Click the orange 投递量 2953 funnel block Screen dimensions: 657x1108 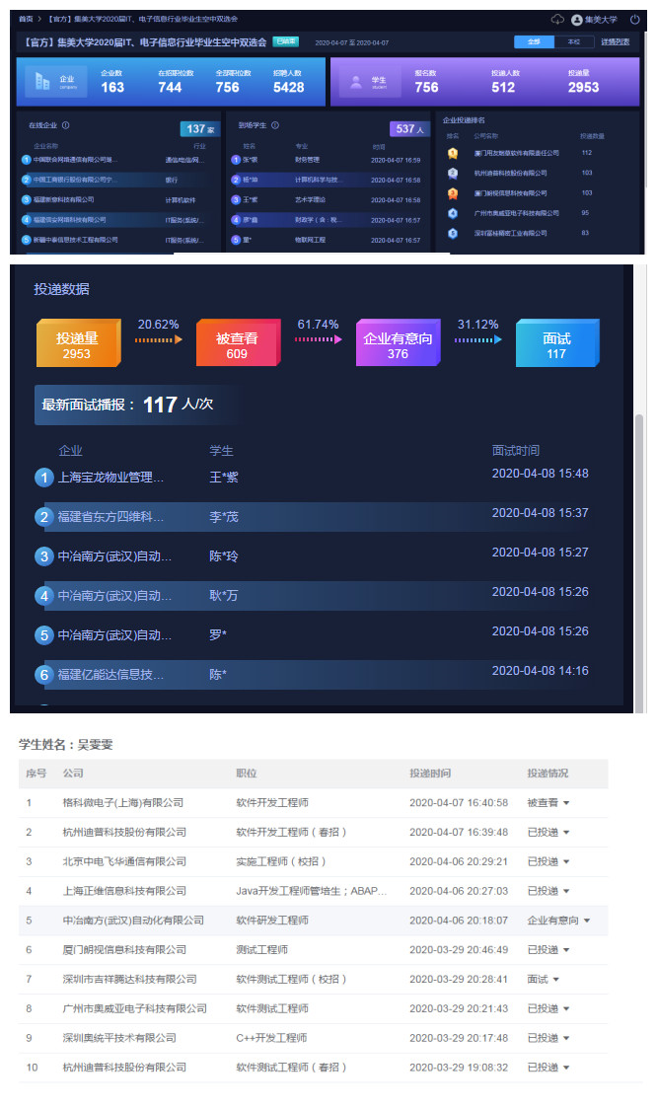point(77,344)
